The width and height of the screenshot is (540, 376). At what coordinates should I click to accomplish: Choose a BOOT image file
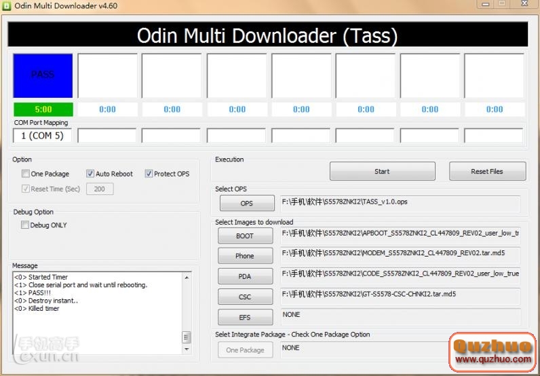(x=245, y=236)
